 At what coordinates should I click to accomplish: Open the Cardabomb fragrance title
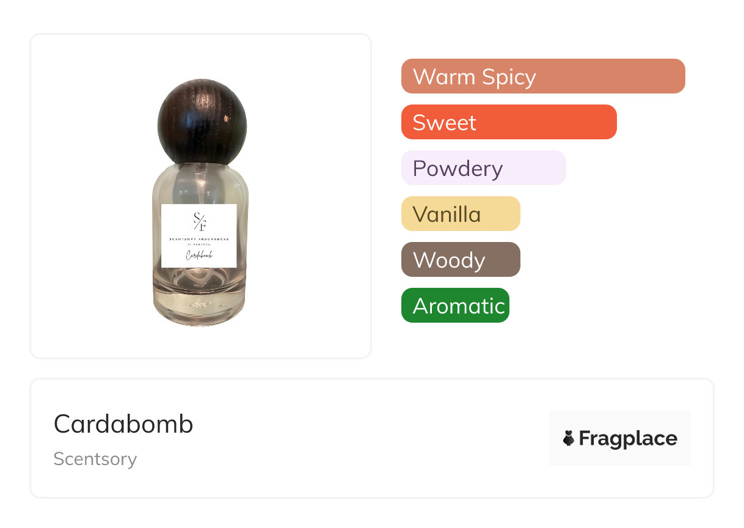[123, 424]
